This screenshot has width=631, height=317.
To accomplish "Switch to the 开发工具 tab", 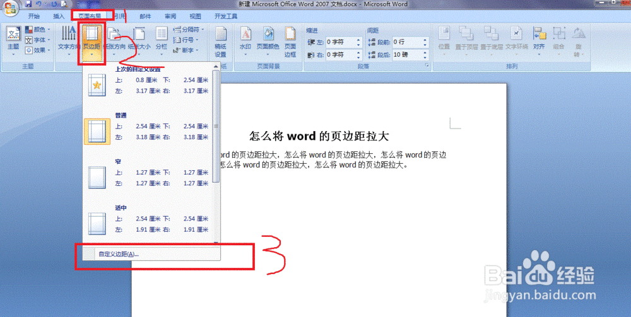I will [x=226, y=16].
